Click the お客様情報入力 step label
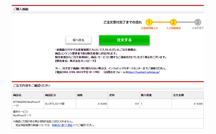216x134 pixels. 149,28
